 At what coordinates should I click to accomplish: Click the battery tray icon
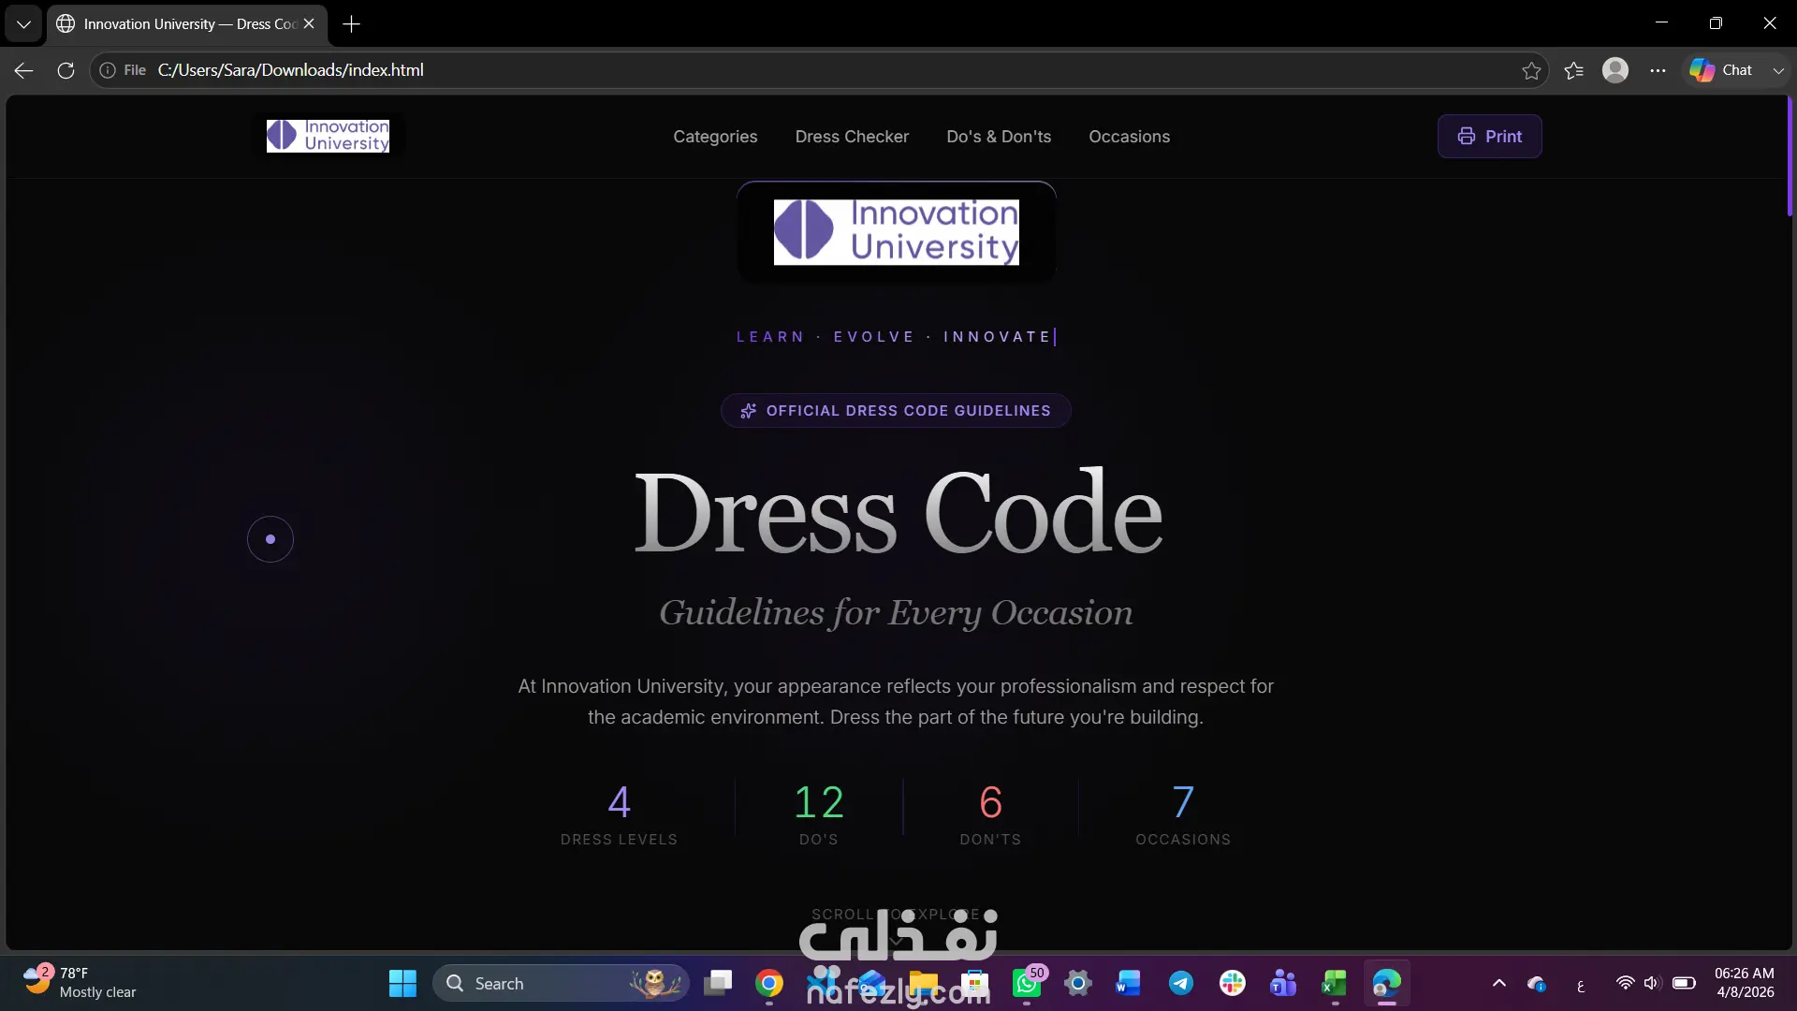(x=1684, y=983)
